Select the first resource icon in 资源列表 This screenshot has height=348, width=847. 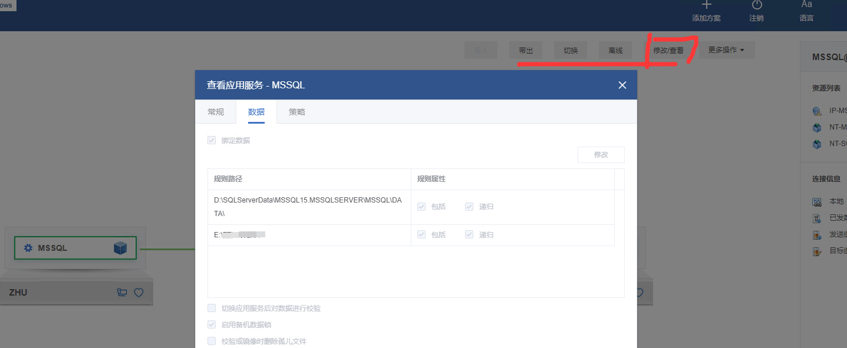(x=817, y=111)
